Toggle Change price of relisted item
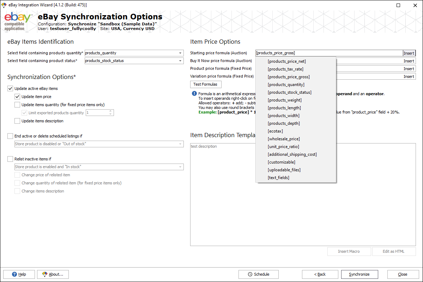Screen dimensions: 423x282 click(17, 175)
